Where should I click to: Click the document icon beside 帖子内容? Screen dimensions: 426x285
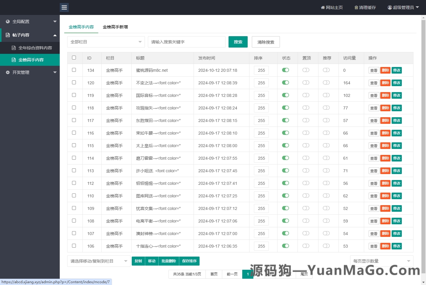7,35
